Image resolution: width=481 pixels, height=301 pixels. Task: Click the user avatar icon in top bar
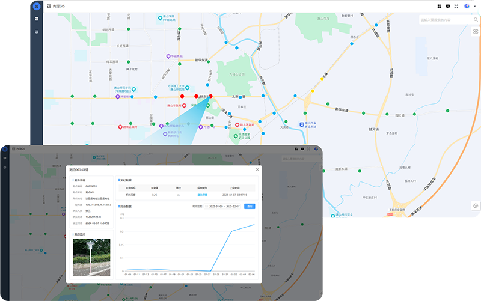pyautogui.click(x=467, y=6)
